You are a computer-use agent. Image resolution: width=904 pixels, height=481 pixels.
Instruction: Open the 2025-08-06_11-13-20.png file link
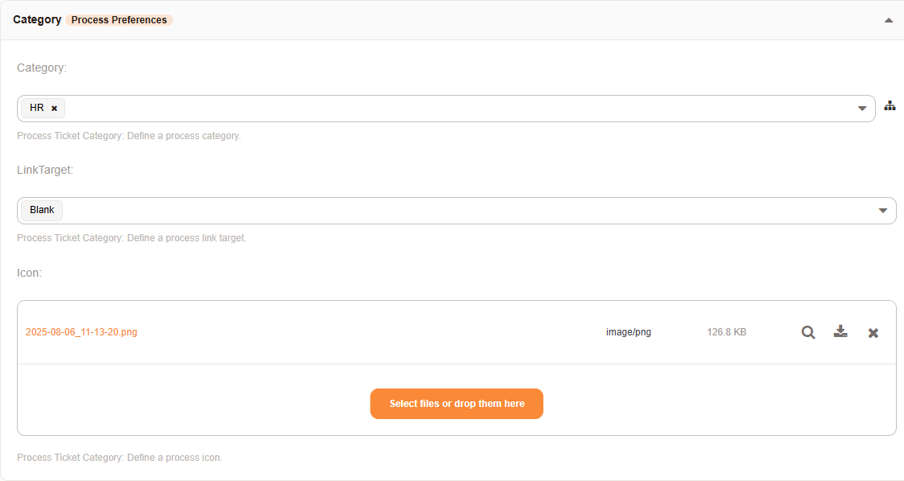point(81,332)
